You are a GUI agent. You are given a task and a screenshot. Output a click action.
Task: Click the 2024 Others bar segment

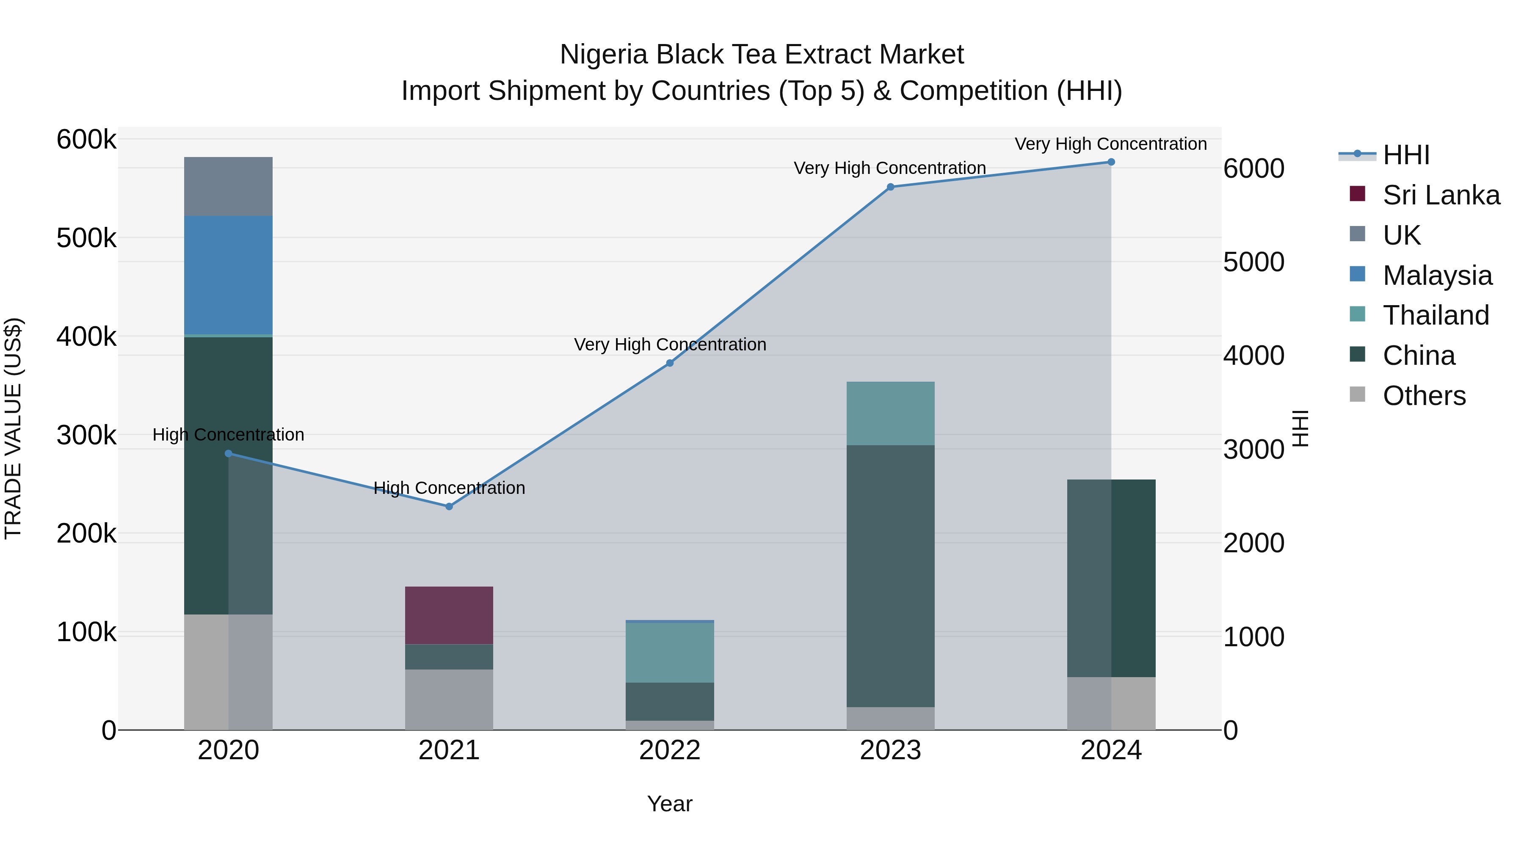point(1111,703)
